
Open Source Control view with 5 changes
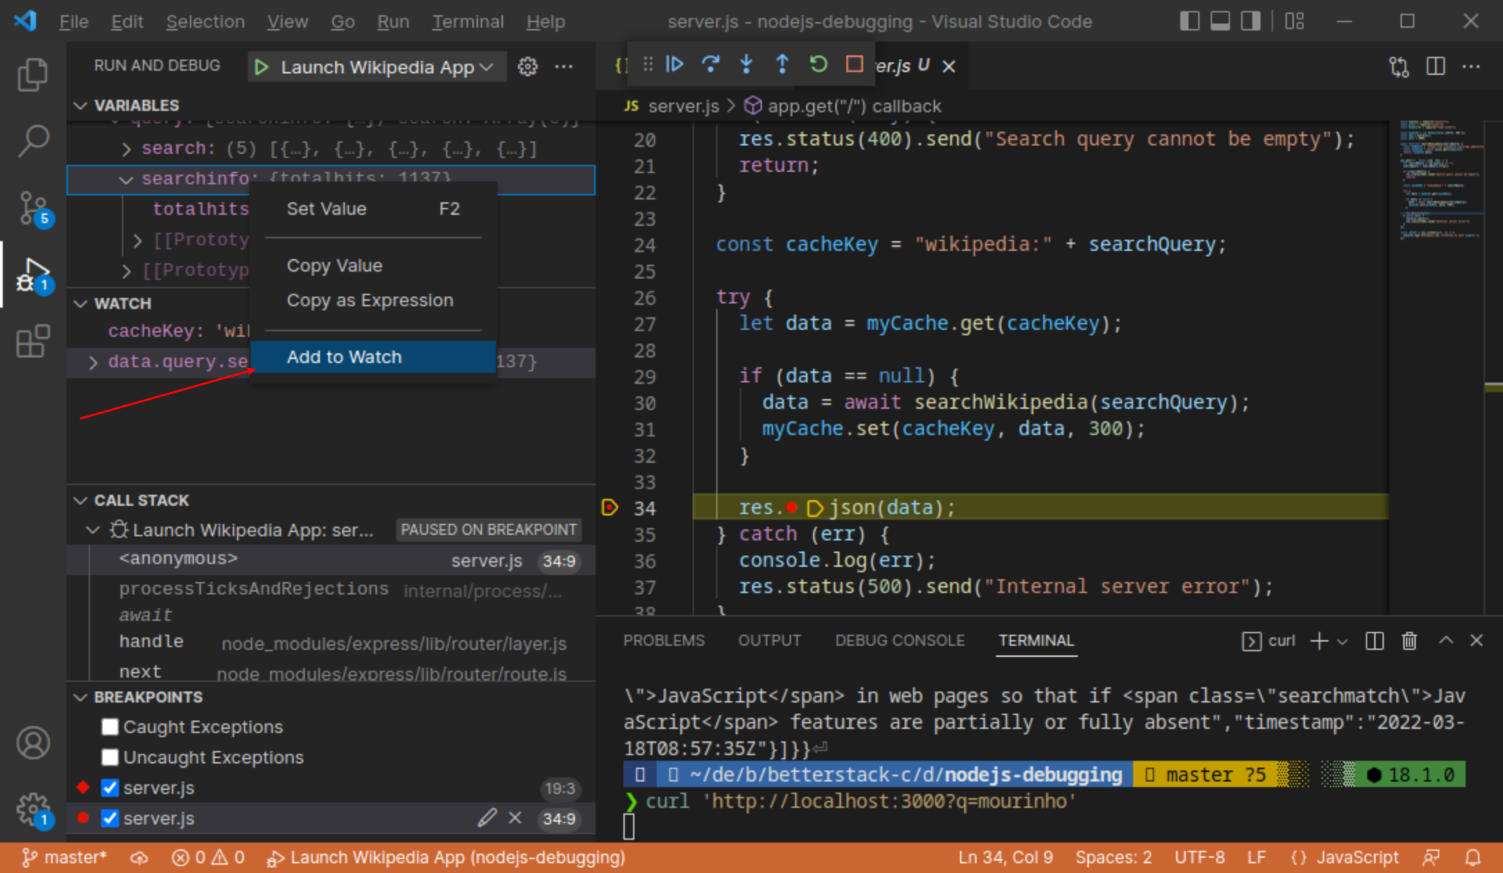tap(35, 209)
